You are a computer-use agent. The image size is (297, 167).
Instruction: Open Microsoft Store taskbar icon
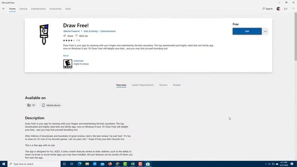pyautogui.click(x=148, y=164)
